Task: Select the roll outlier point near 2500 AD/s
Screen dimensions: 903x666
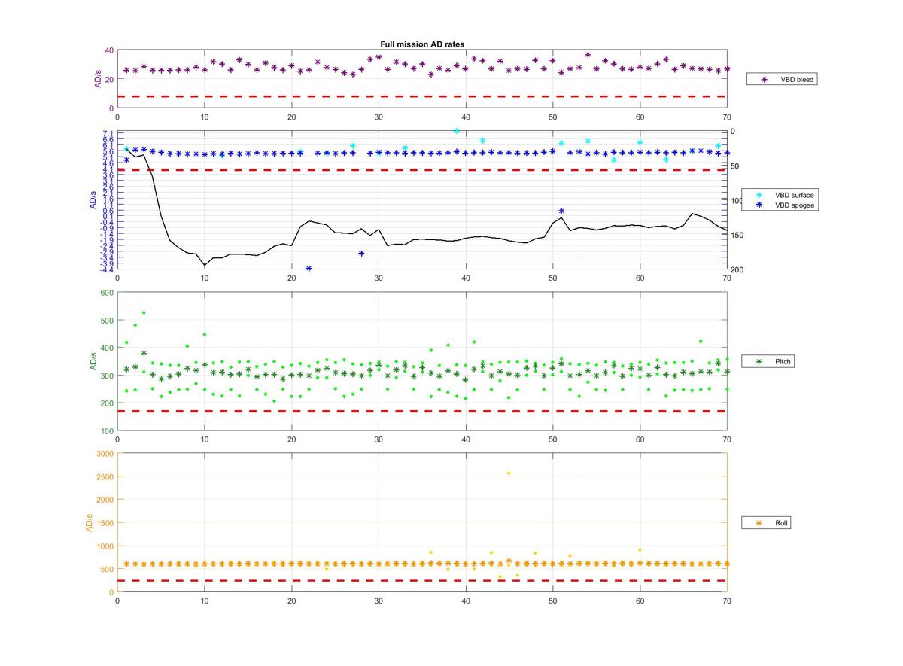Action: click(x=509, y=473)
